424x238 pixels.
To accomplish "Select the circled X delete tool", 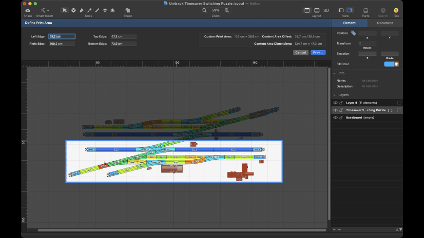I will point(73,10).
